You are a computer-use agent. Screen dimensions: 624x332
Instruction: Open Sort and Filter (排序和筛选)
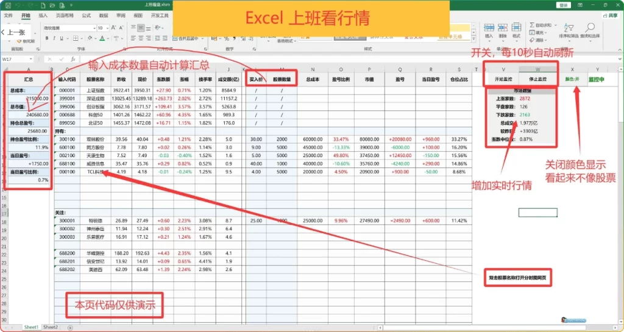pyautogui.click(x=569, y=32)
